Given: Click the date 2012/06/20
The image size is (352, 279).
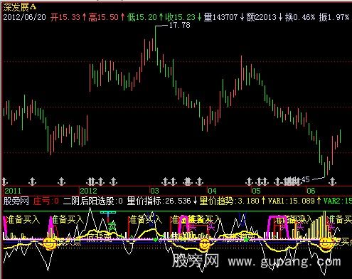Looking at the screenshot, I should point(24,17).
